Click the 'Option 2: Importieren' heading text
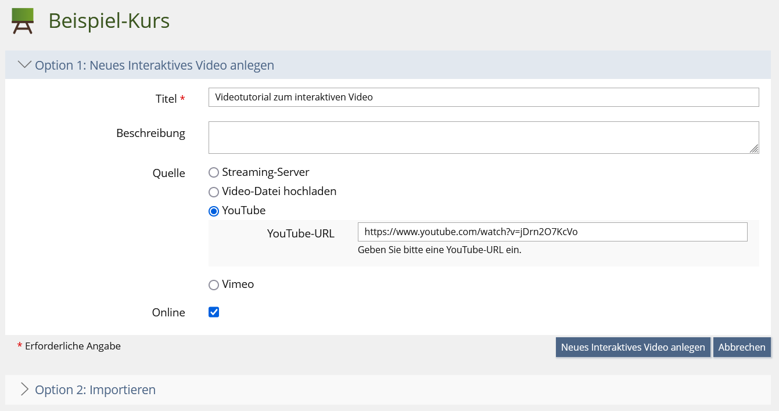This screenshot has width=779, height=411. tap(95, 390)
